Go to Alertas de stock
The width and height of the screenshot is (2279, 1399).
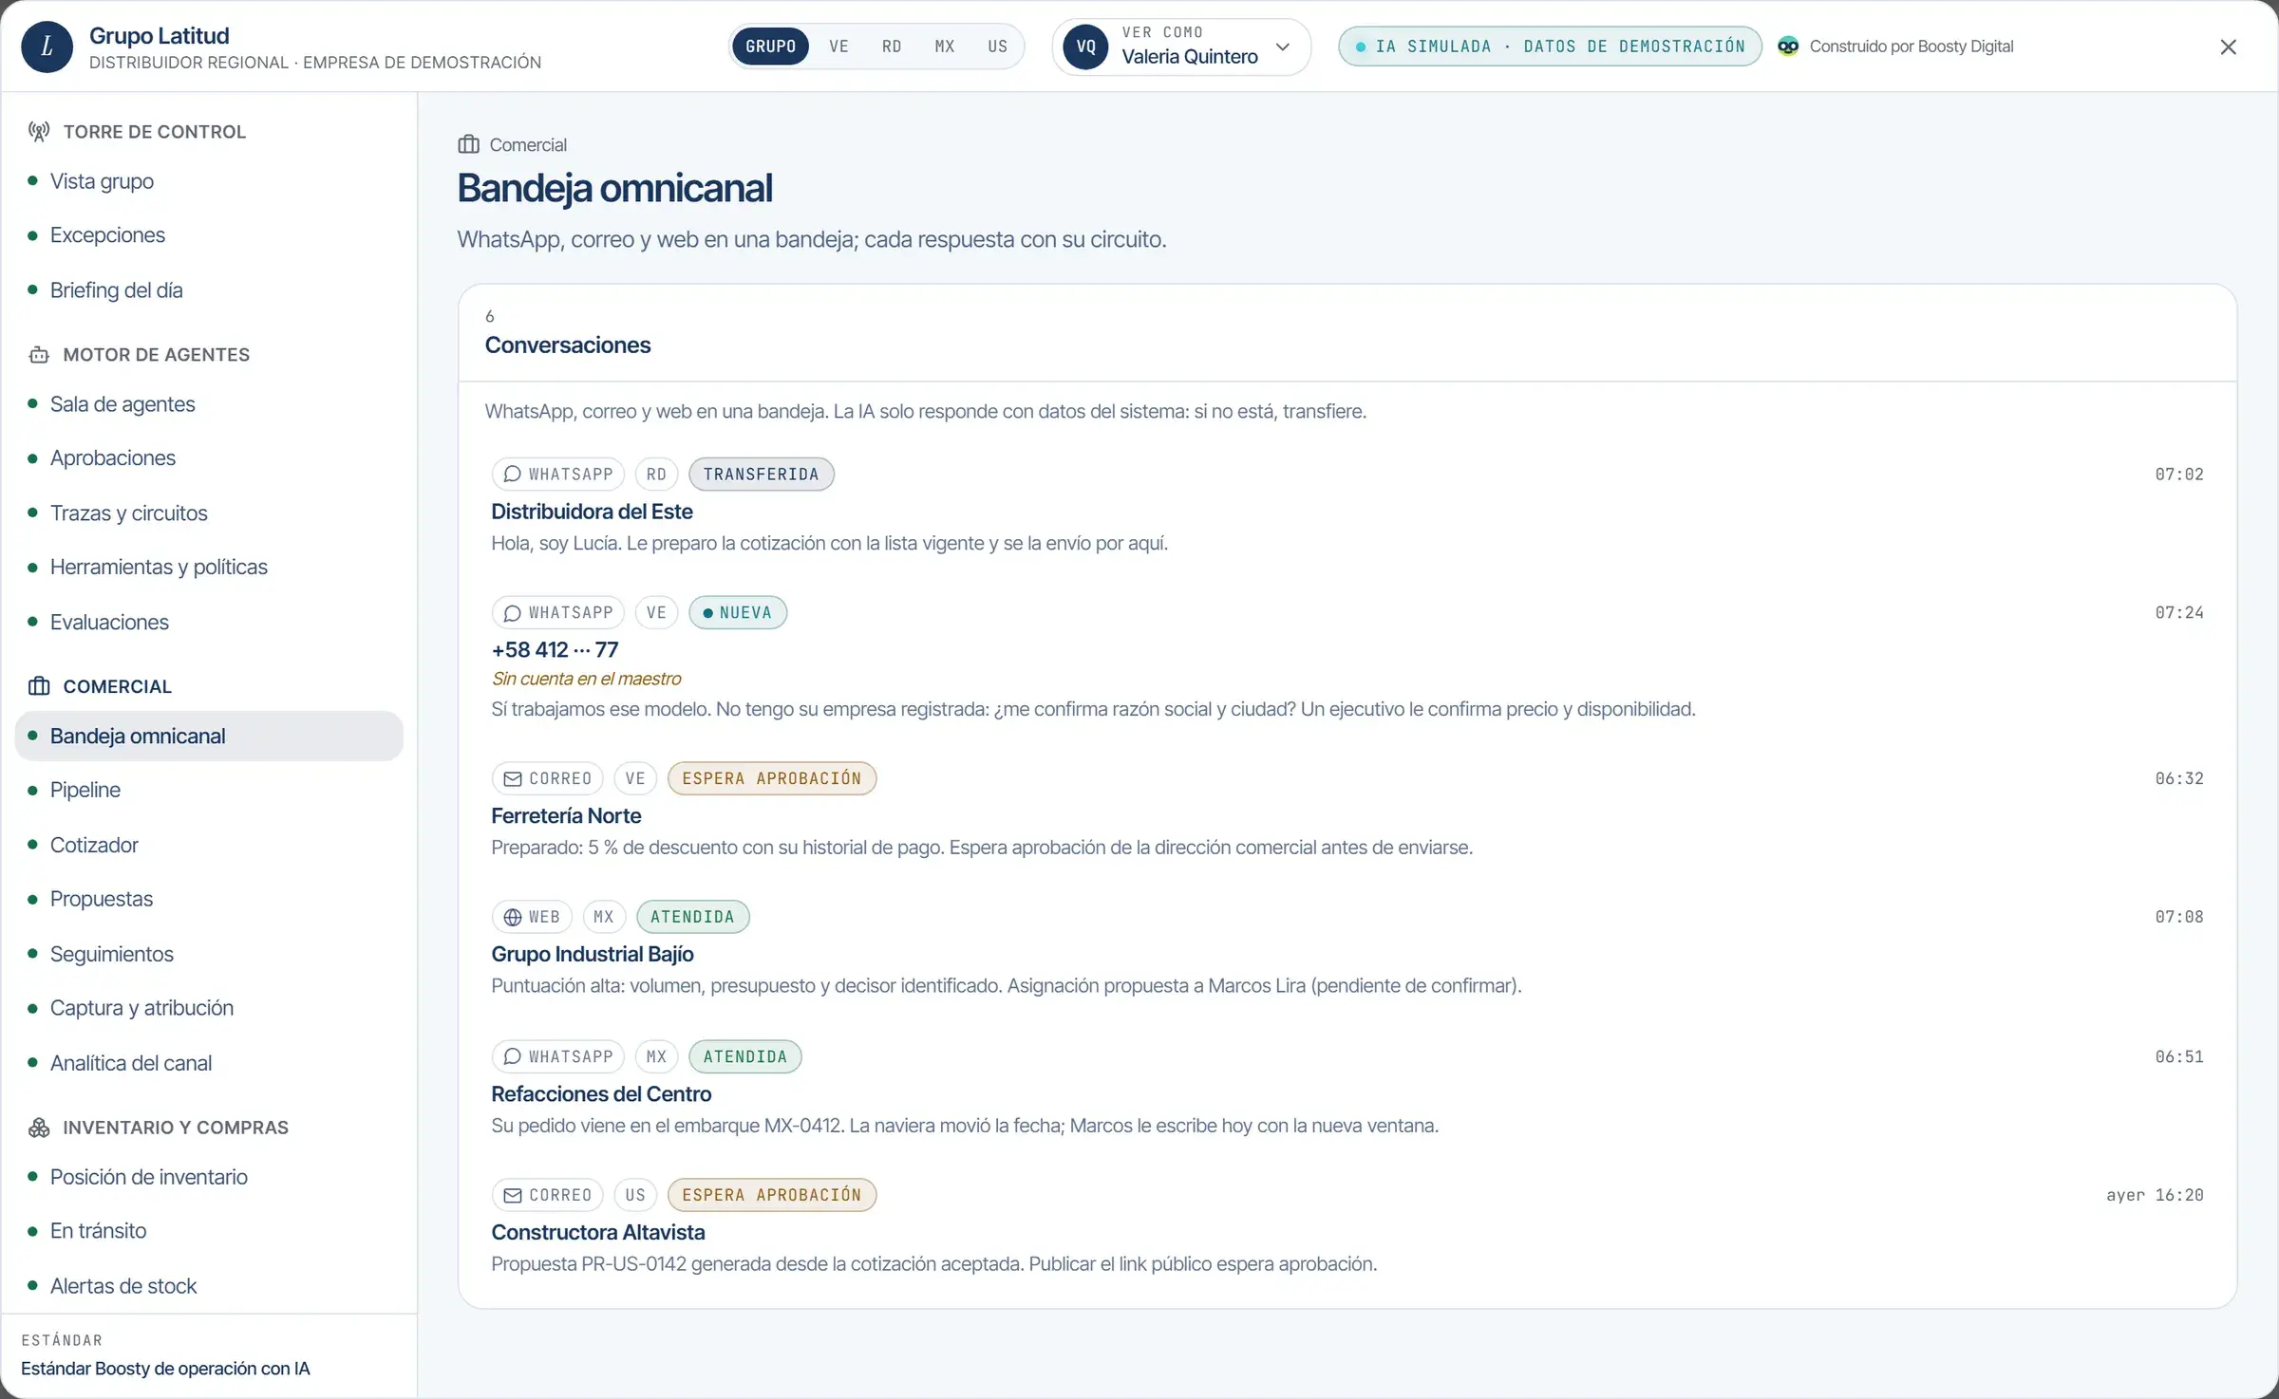(x=209, y=1286)
